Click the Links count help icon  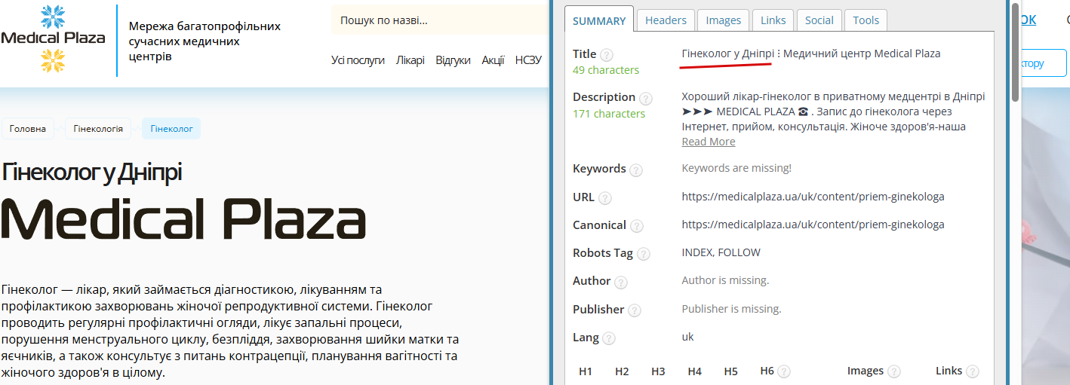[972, 371]
